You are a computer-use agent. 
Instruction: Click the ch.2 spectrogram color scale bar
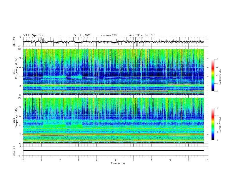click(213, 124)
